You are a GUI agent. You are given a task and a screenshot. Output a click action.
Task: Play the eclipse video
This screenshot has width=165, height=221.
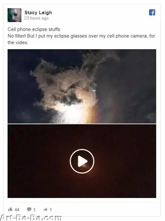coord(82,161)
